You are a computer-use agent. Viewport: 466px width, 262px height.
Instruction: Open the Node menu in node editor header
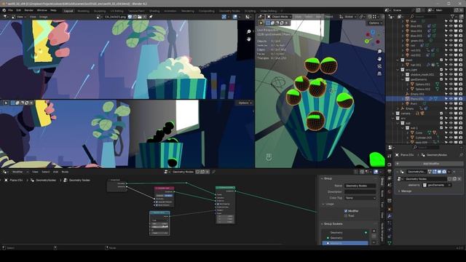point(65,172)
